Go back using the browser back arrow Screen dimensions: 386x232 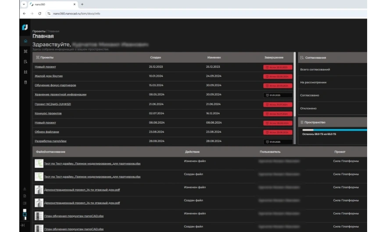point(25,14)
